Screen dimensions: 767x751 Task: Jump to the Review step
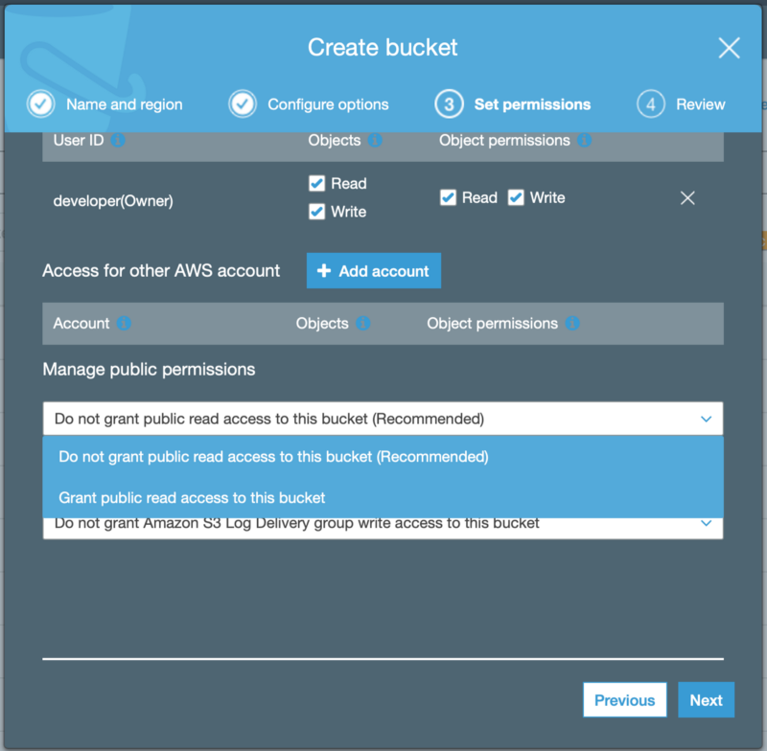point(681,104)
